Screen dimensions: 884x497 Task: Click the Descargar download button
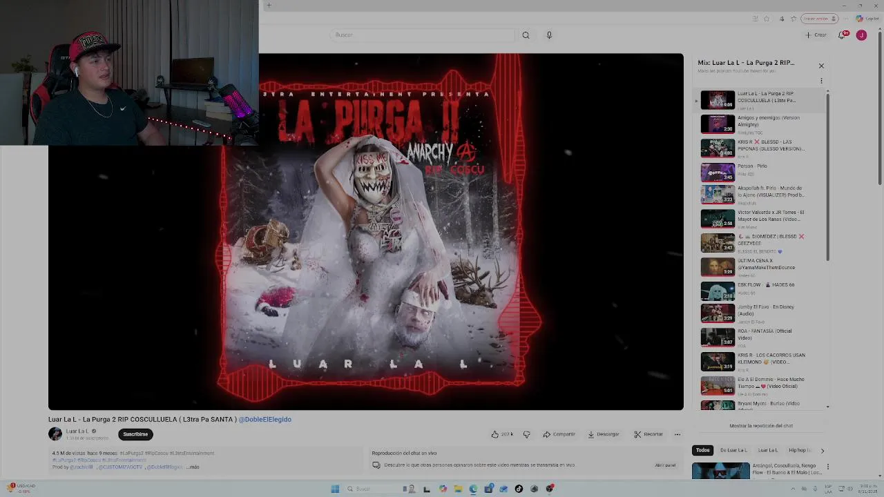click(x=604, y=434)
